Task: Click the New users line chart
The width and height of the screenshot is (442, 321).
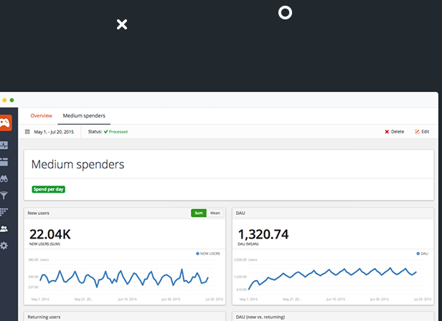Action: point(124,278)
